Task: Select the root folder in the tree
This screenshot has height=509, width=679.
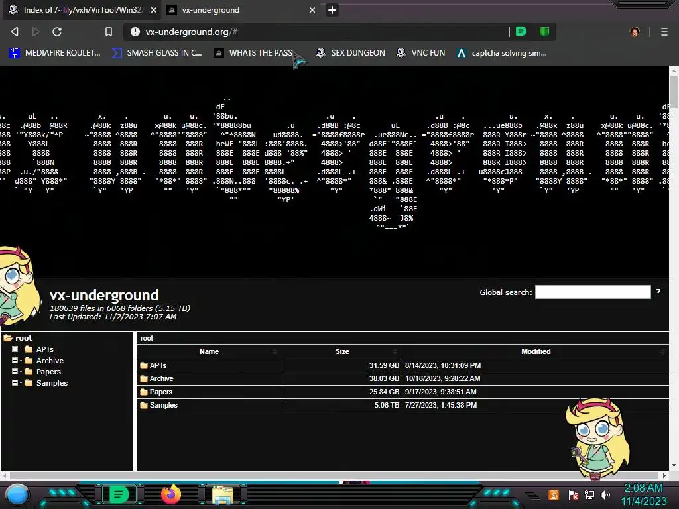Action: [23, 338]
